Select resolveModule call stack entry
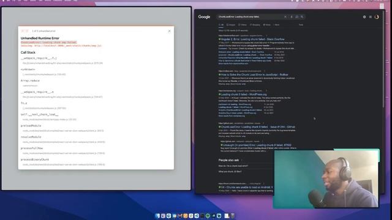 [31, 137]
